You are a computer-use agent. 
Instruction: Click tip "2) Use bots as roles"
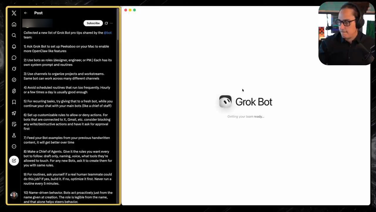pos(68,62)
